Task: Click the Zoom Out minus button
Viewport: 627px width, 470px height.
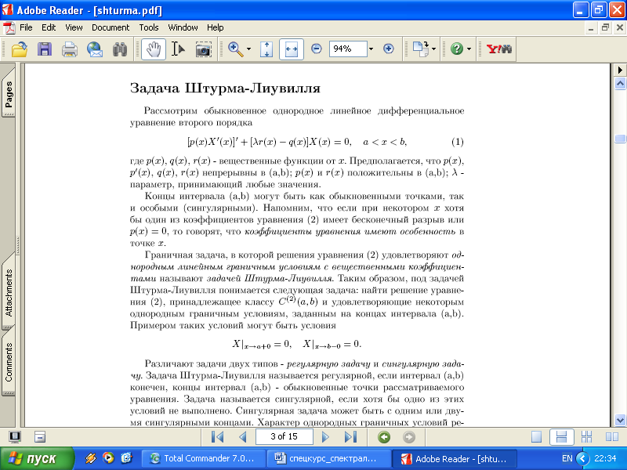Action: 317,49
